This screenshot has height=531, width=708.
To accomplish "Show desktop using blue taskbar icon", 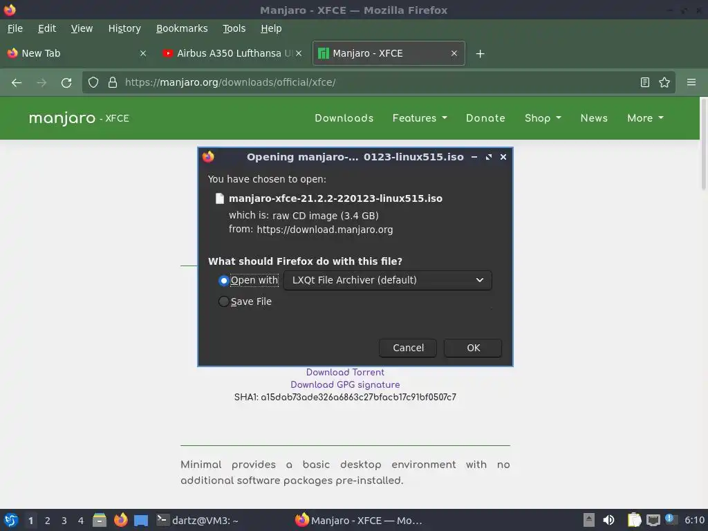I will click(141, 521).
